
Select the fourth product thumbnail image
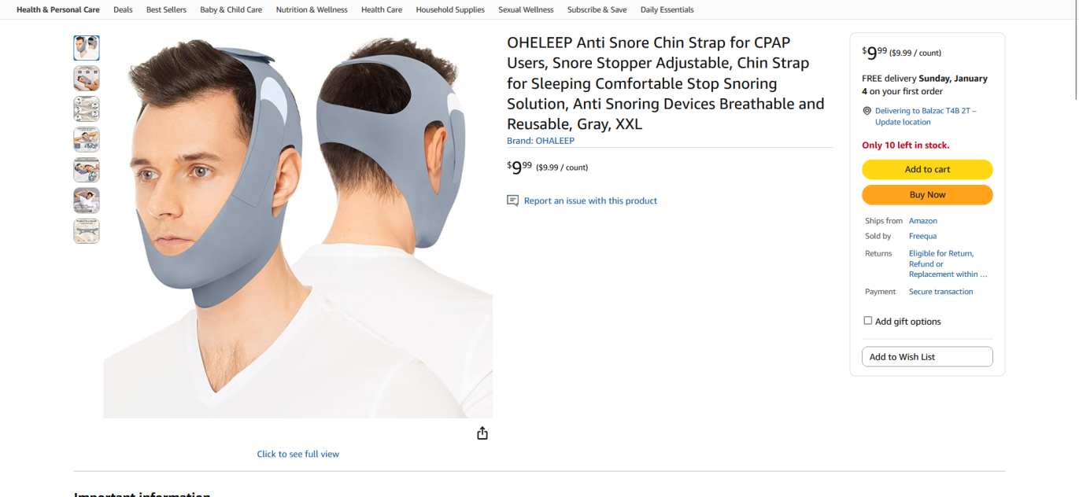pos(87,140)
